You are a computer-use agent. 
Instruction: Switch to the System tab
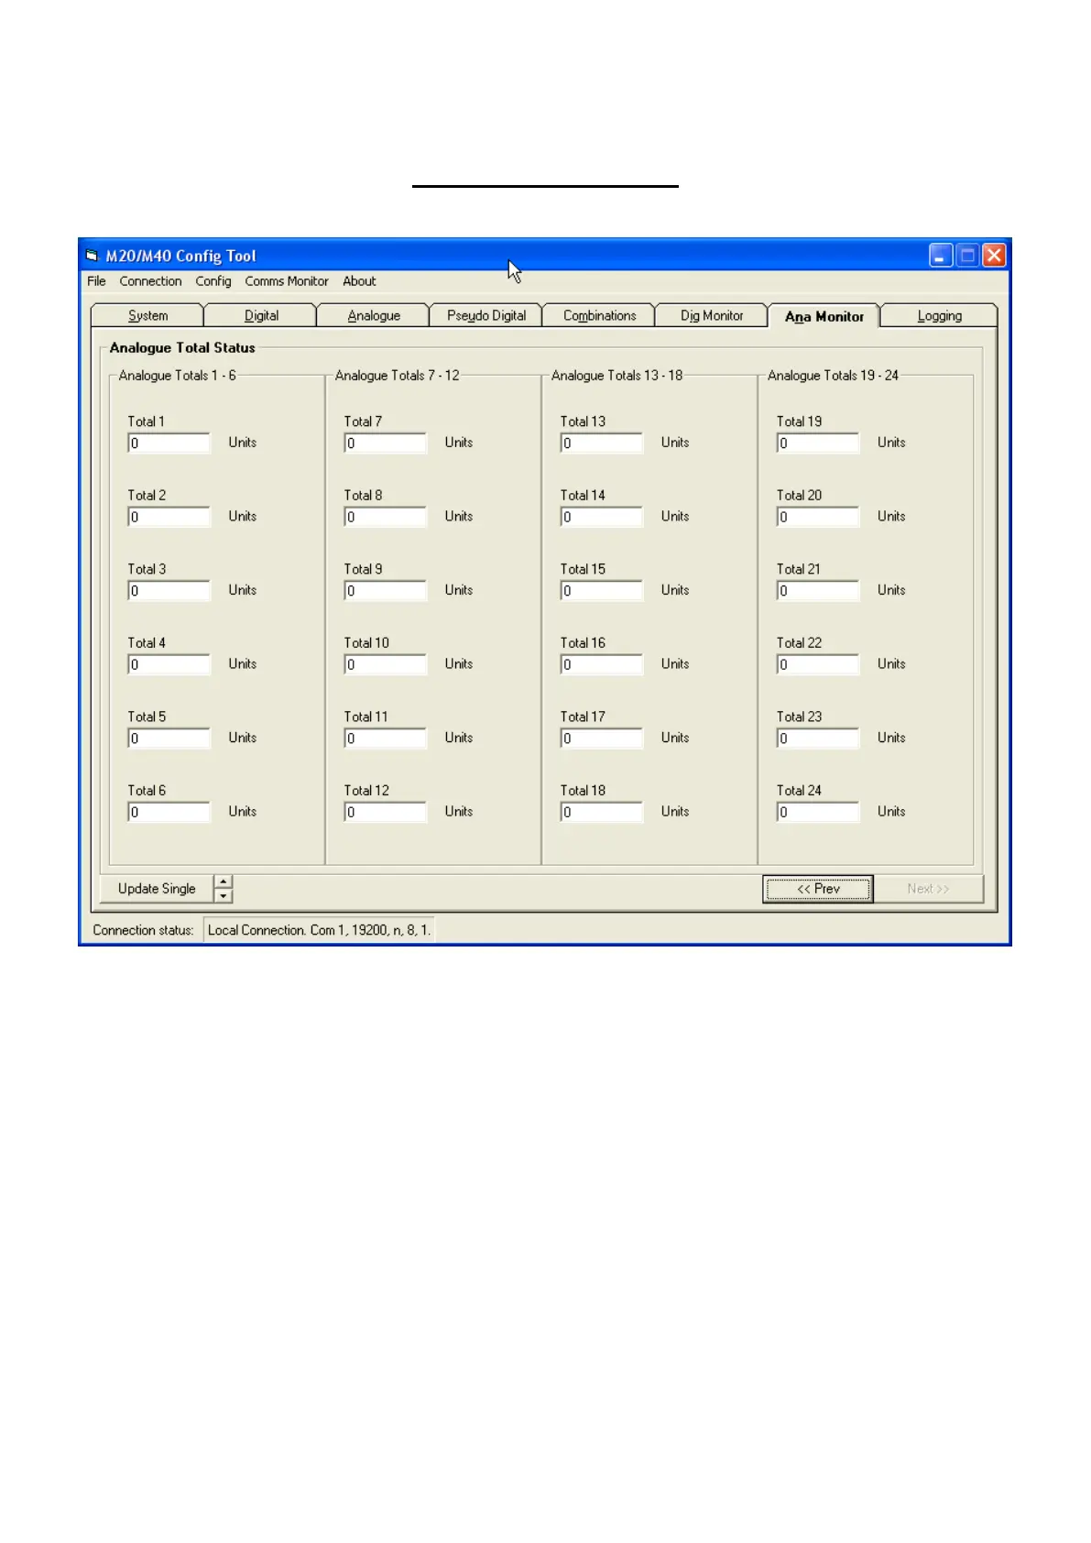point(147,316)
